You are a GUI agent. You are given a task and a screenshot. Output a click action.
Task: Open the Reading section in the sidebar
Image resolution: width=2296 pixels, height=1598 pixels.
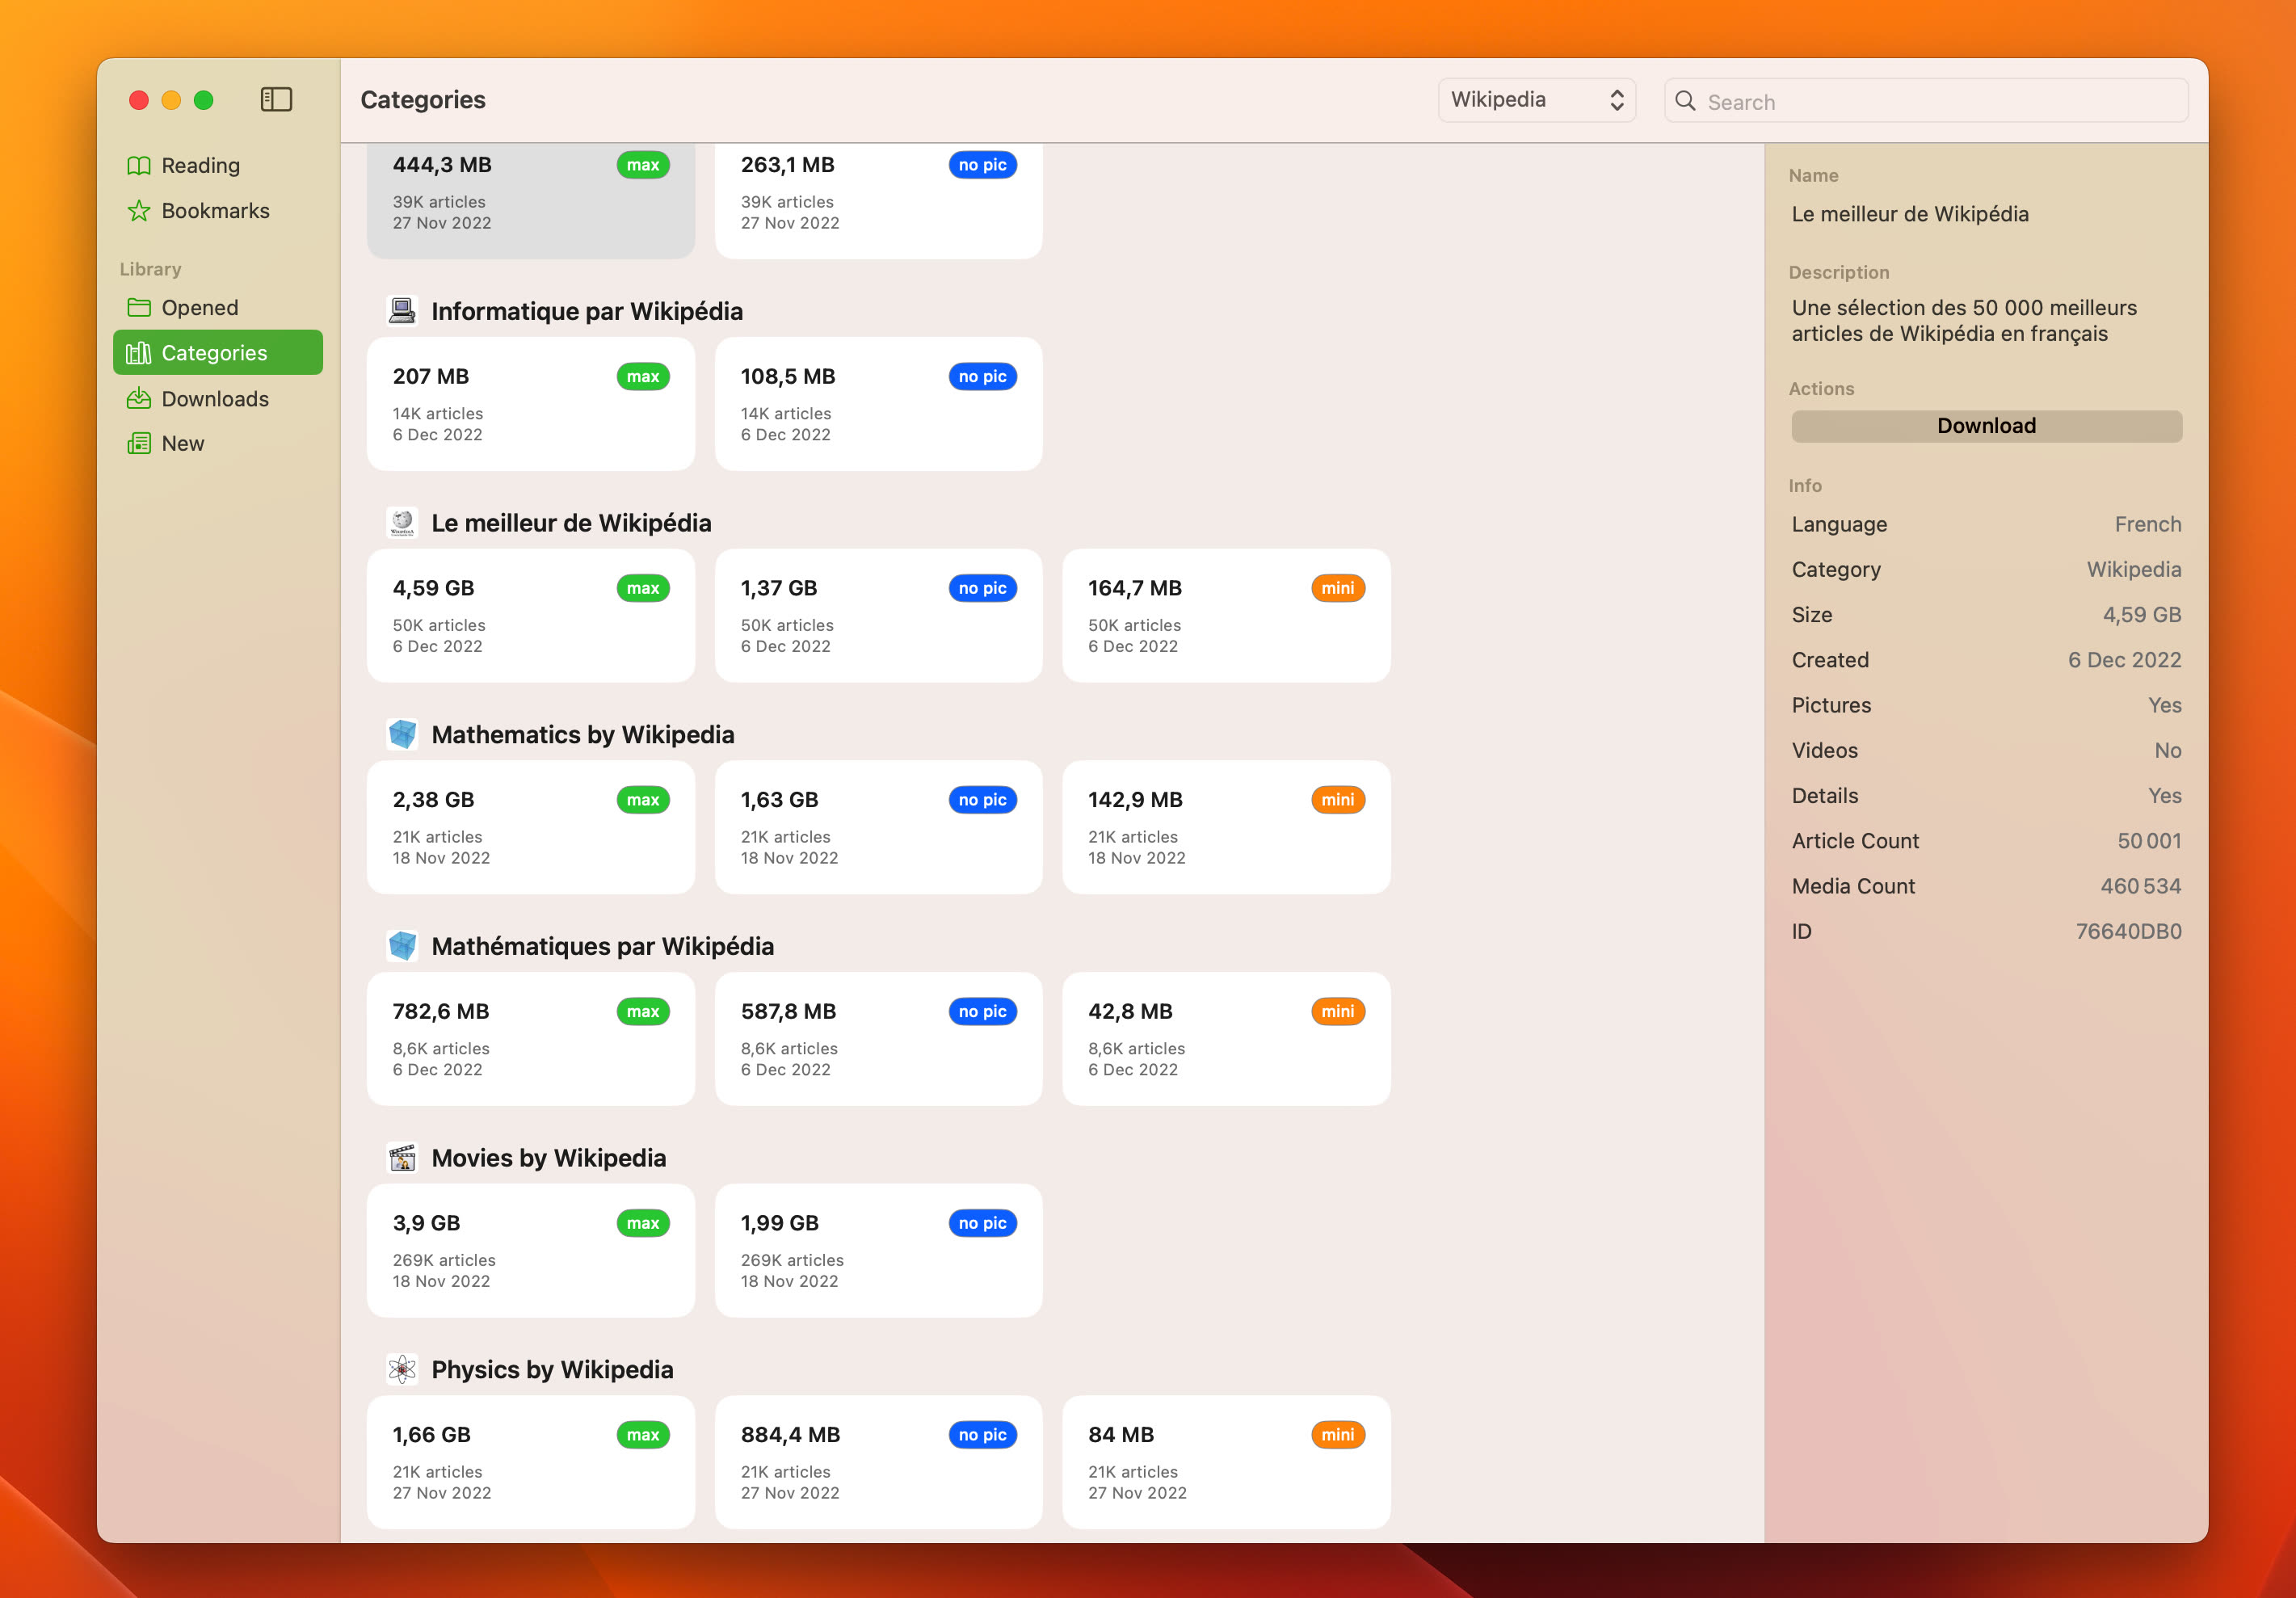click(200, 165)
